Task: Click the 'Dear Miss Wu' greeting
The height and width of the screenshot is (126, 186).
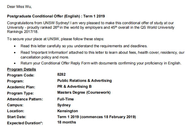Action: pyautogui.click(x=19, y=7)
